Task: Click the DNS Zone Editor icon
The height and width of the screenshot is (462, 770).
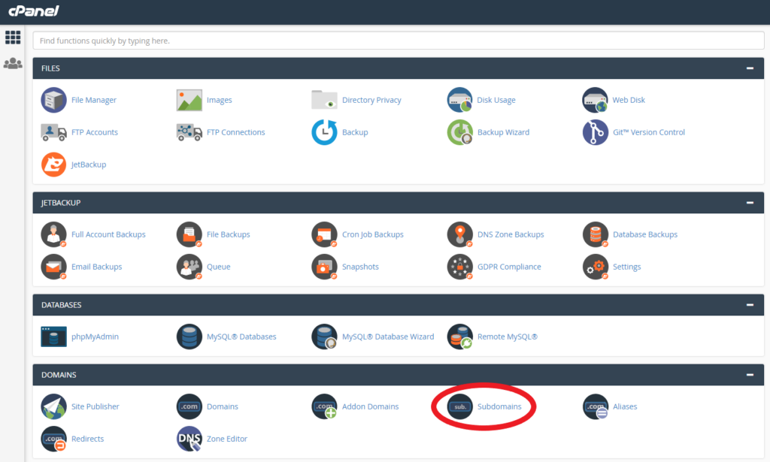Action: point(189,439)
